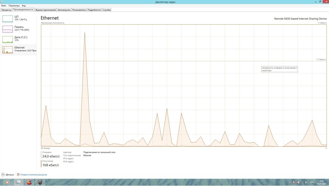The height and width of the screenshot is (186, 329).
Task: Select the Диск 0 (C:) graph thumbnail
Action: point(8,40)
